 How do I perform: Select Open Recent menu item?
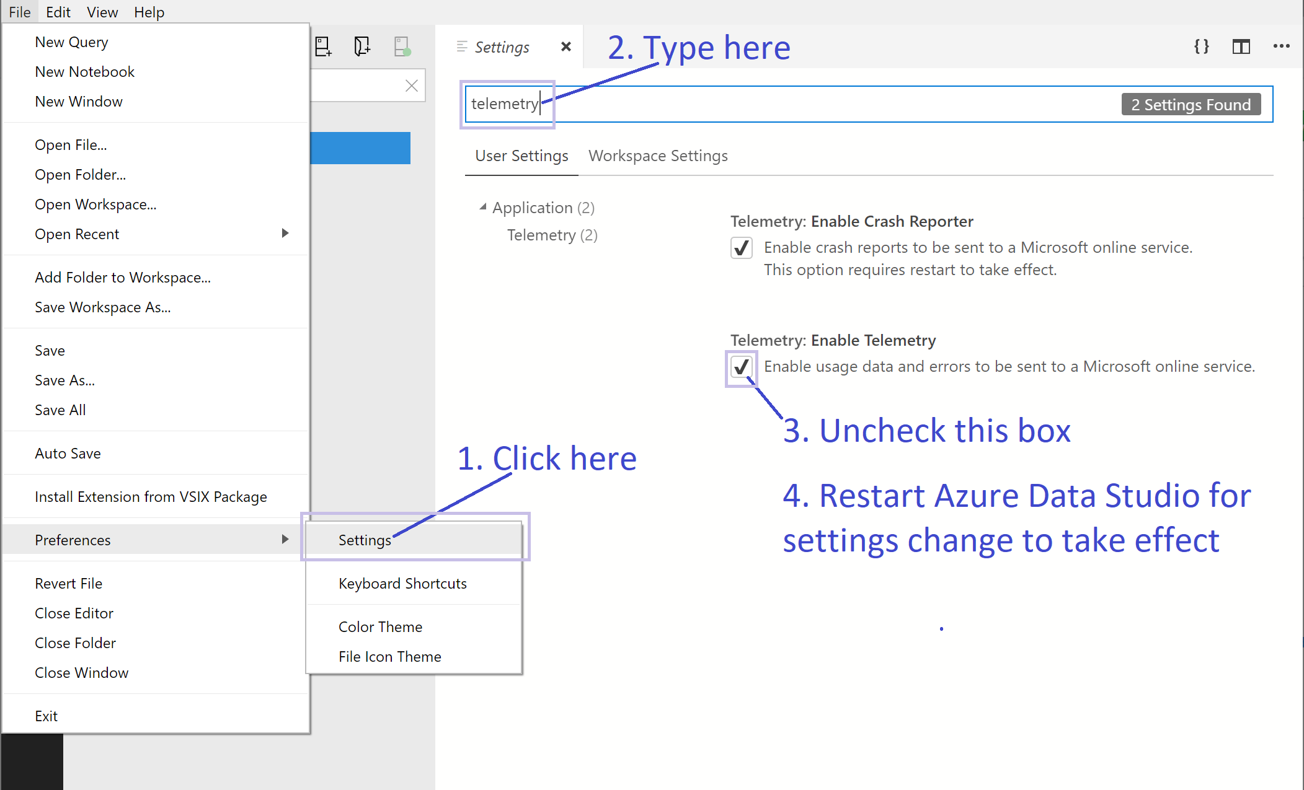pyautogui.click(x=156, y=234)
